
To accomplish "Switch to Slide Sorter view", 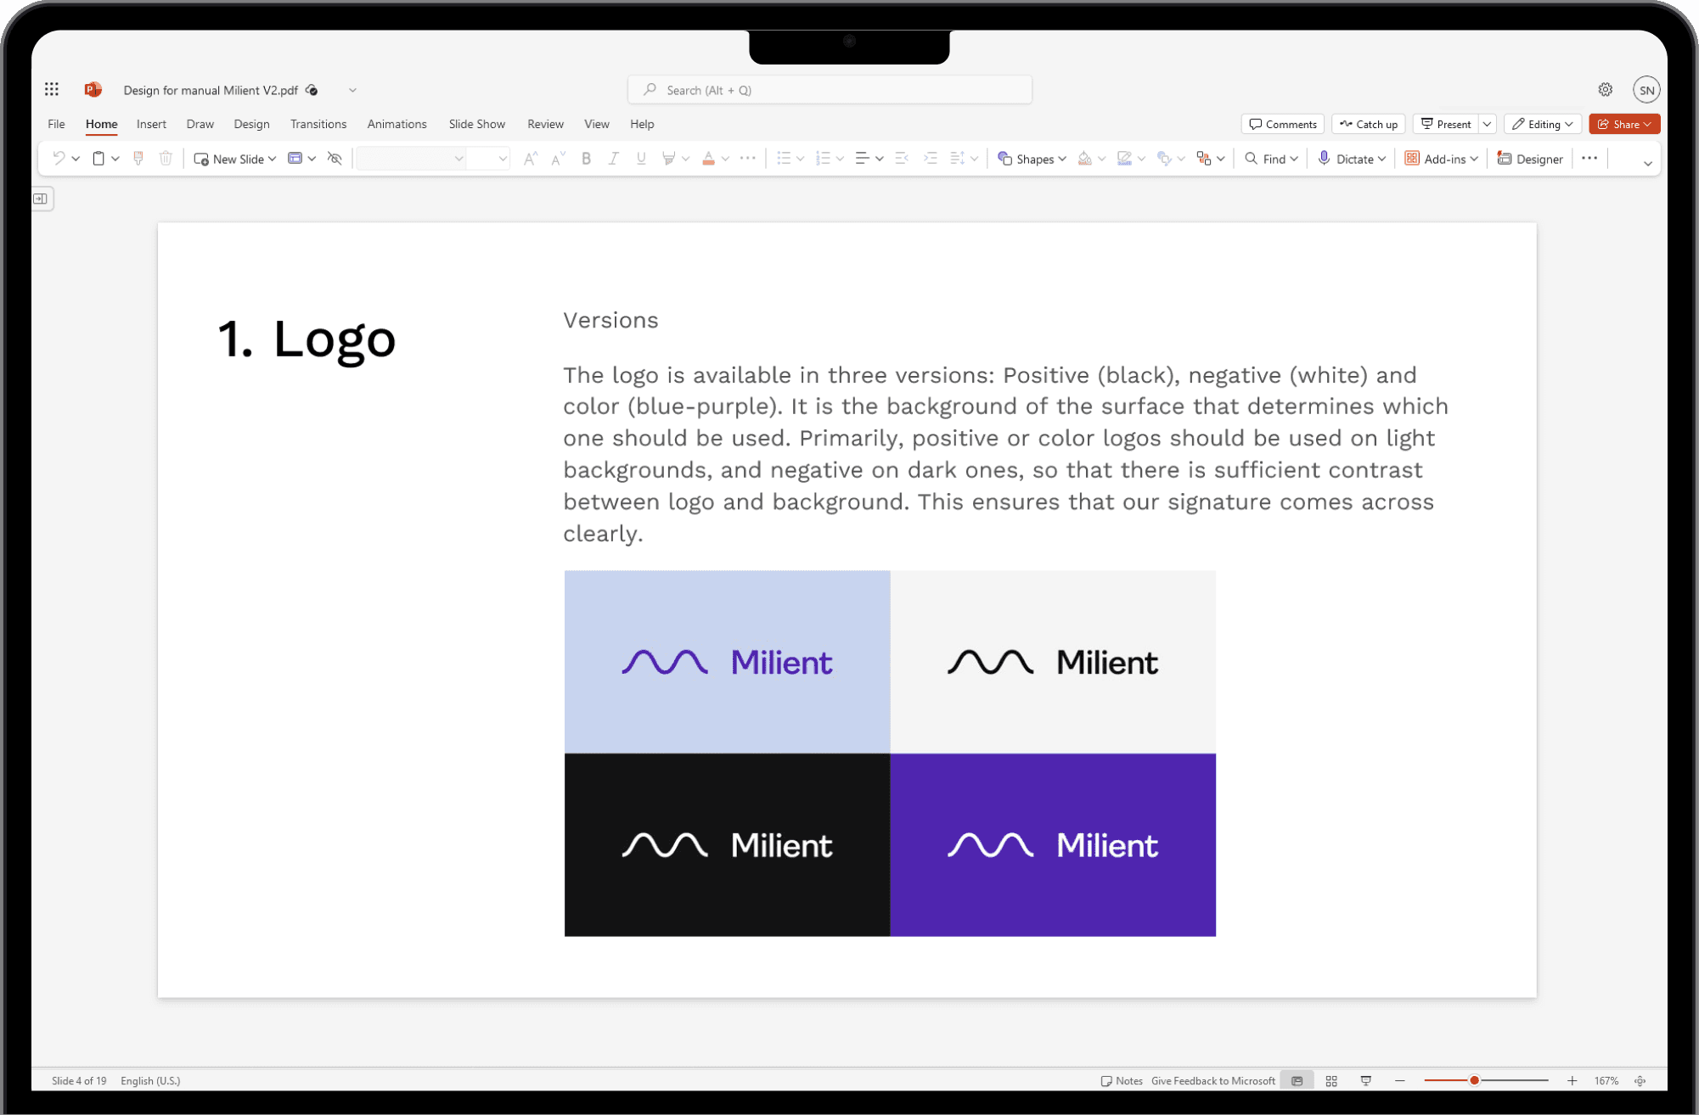I will [x=1331, y=1080].
